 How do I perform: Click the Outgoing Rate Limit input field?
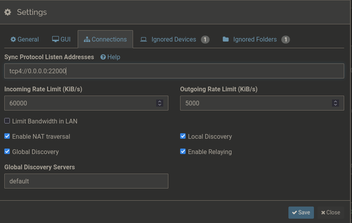(x=262, y=103)
